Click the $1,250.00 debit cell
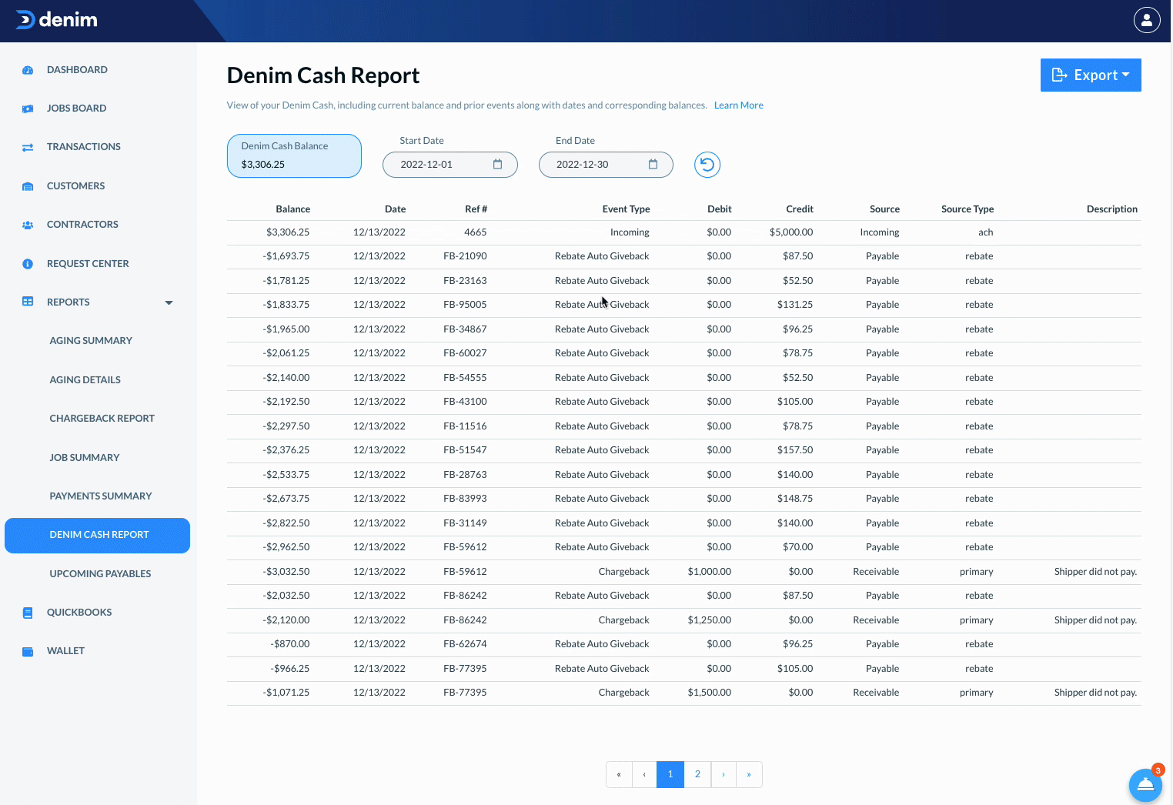Viewport: 1173px width, 805px height. tap(710, 620)
